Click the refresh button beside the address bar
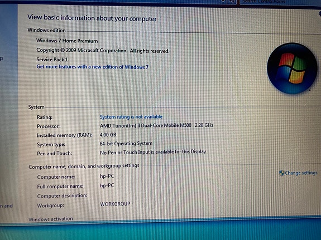 232,2
